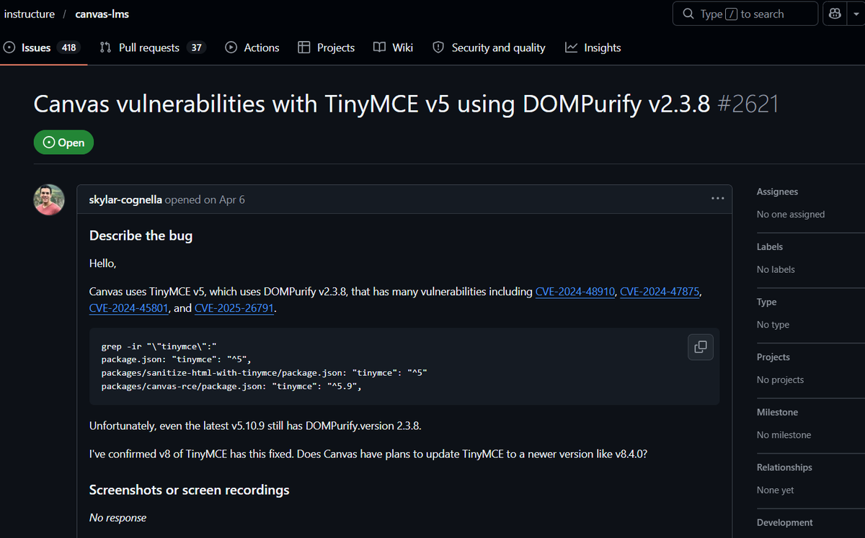Image resolution: width=865 pixels, height=538 pixels.
Task: Focus the Type / to search field
Action: (745, 14)
